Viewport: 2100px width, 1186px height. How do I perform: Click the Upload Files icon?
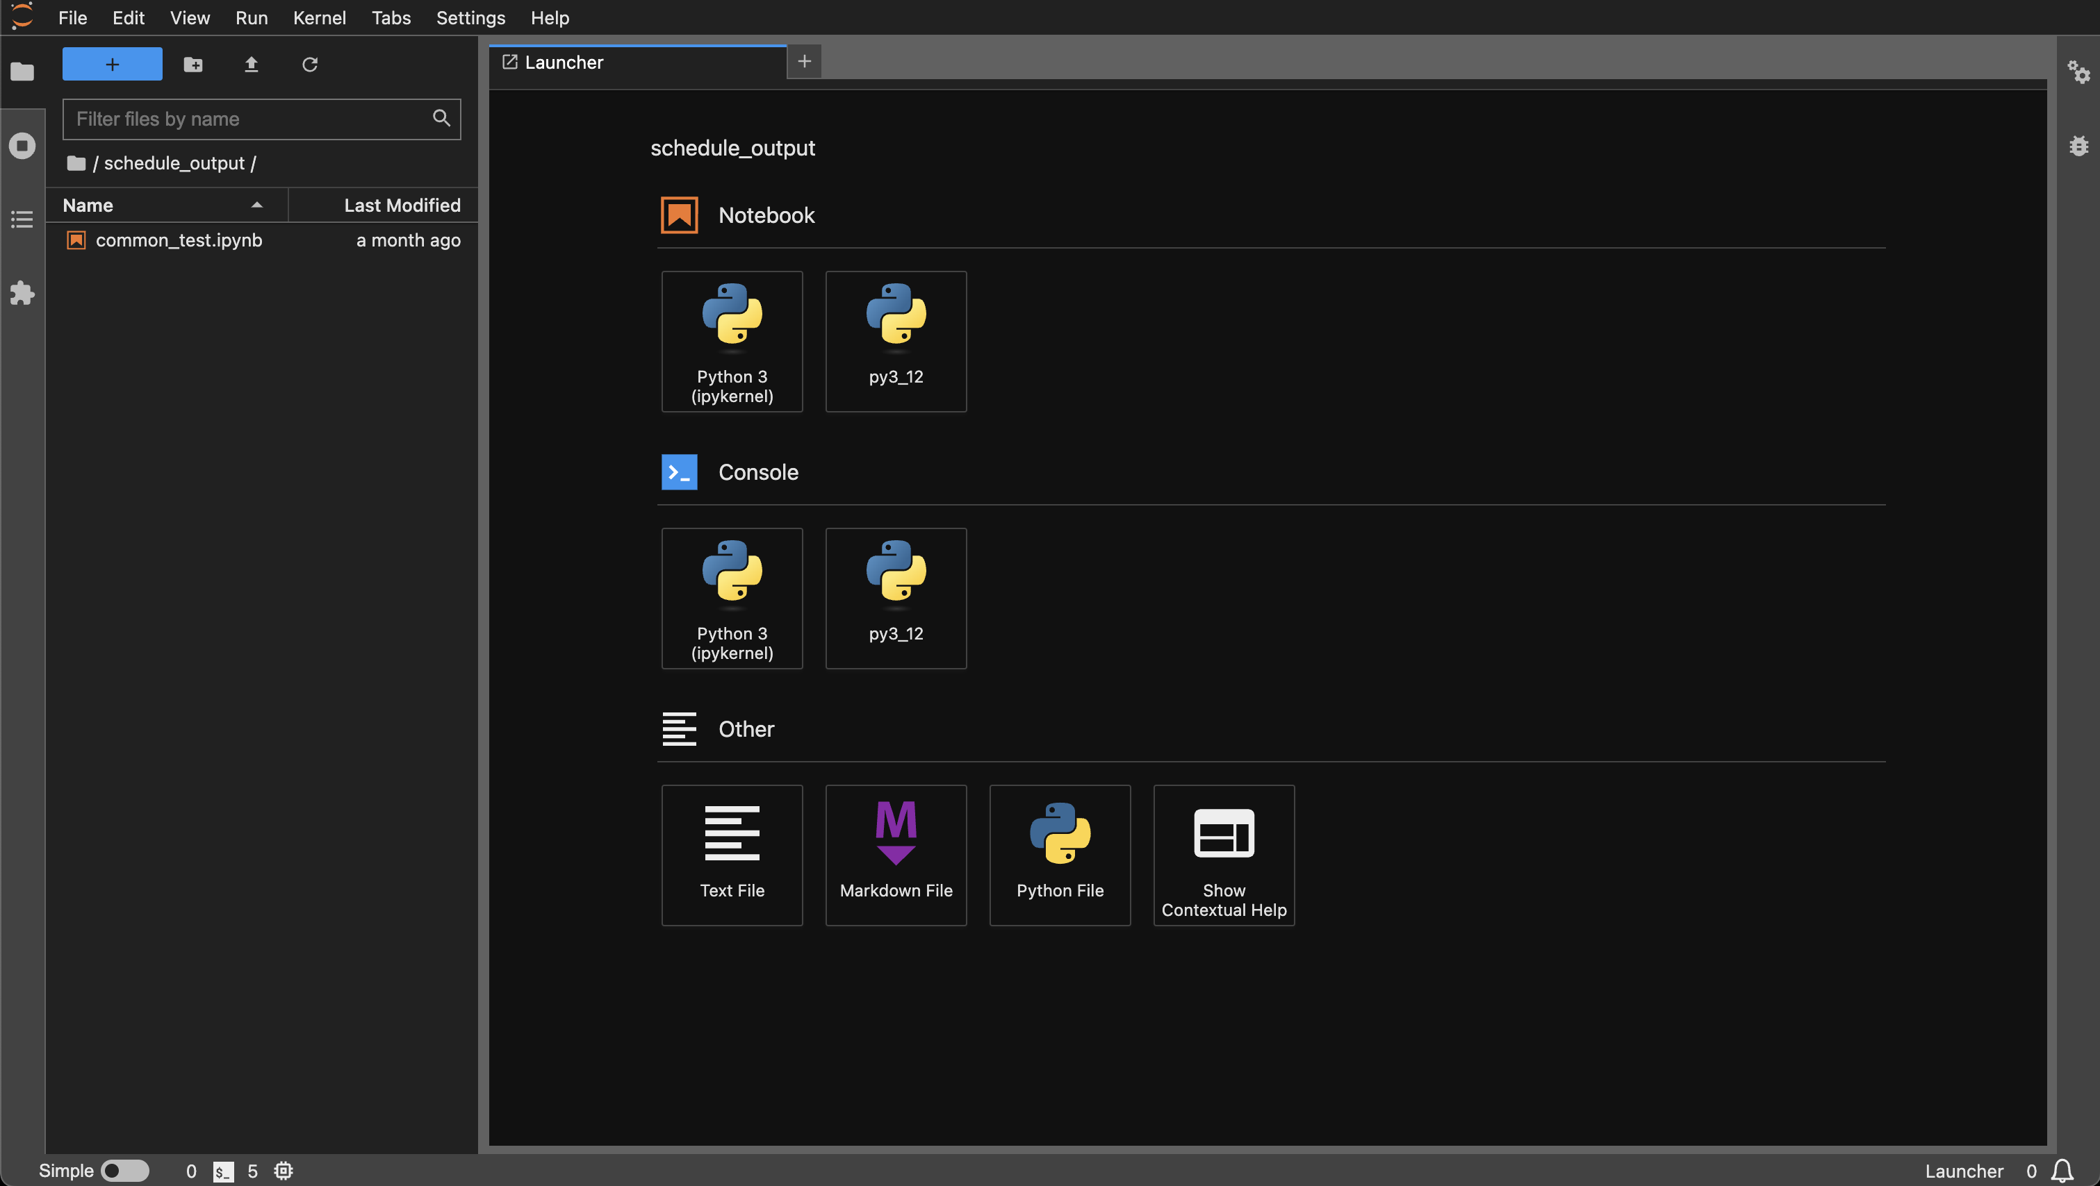(251, 65)
